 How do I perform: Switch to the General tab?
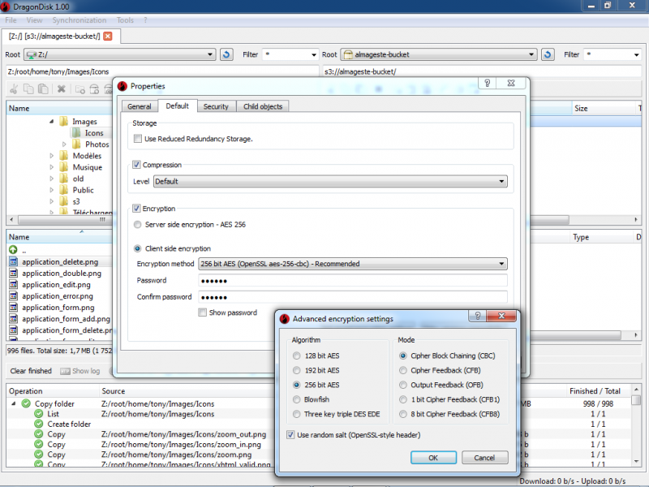click(x=139, y=106)
